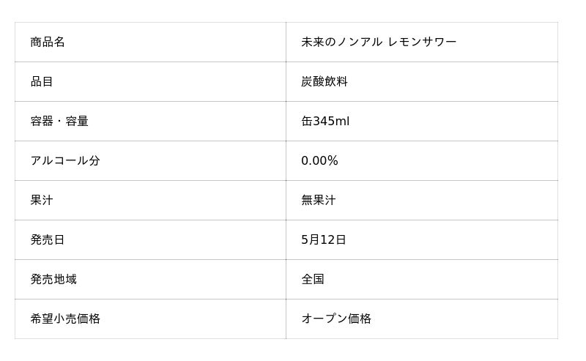Click the 希望小売価格 label cell
Screen dimensions: 586x361
65,319
